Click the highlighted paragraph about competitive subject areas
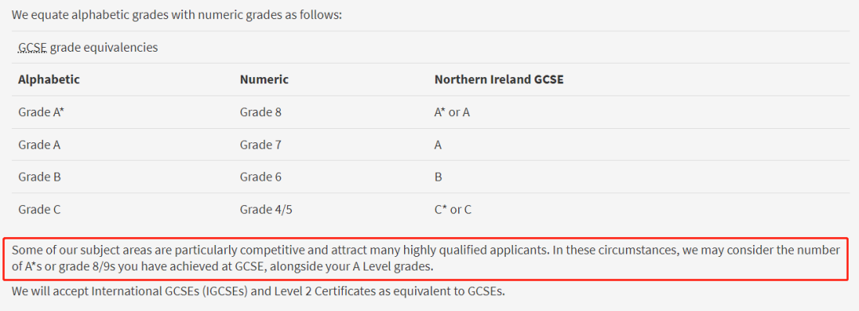859x311 pixels. (426, 259)
